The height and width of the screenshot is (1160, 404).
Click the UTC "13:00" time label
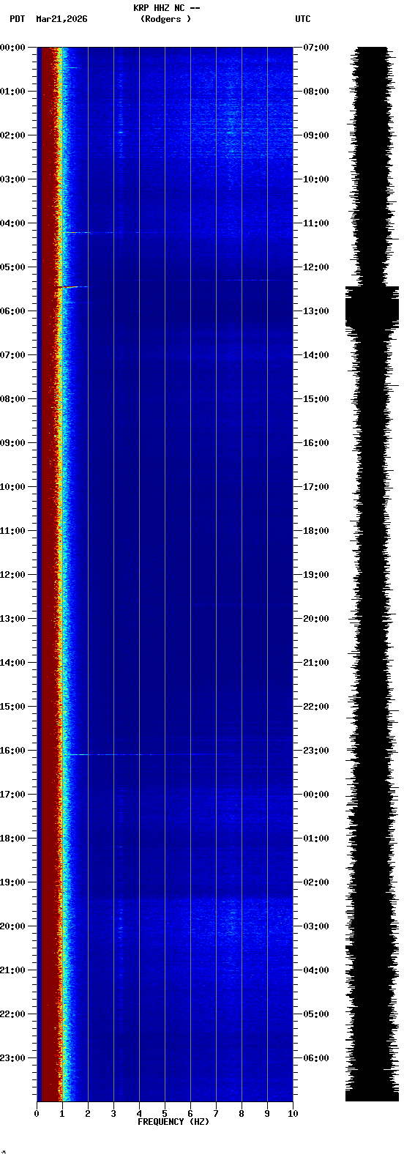316,311
